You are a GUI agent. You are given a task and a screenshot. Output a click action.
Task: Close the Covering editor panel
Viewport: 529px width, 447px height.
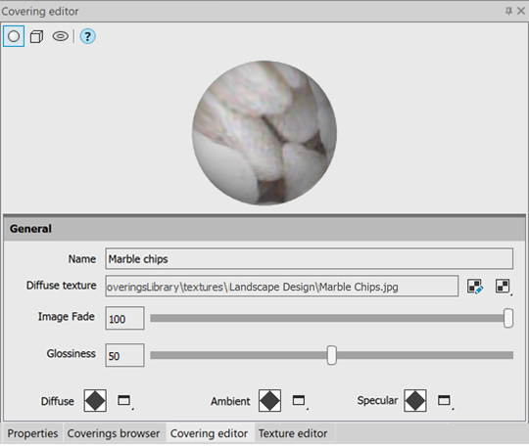pos(521,11)
